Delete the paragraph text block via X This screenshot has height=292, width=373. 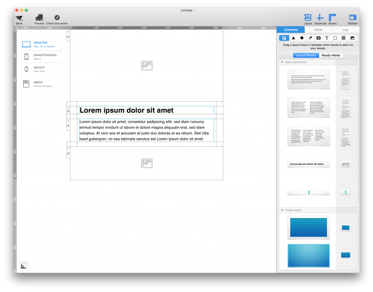click(68, 121)
